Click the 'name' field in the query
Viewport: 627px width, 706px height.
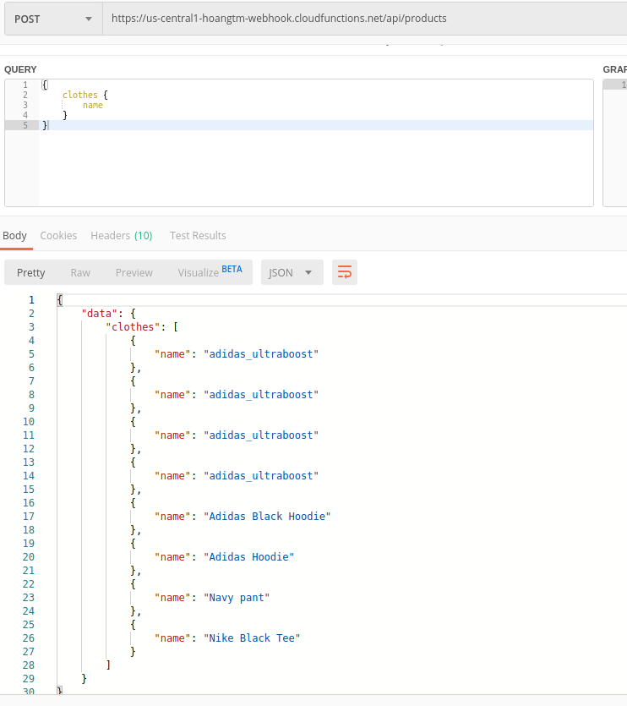click(93, 105)
